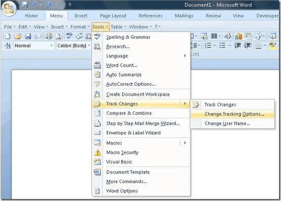Open the classic-menu Insert dropdown
The width and height of the screenshot is (281, 201).
59,27
